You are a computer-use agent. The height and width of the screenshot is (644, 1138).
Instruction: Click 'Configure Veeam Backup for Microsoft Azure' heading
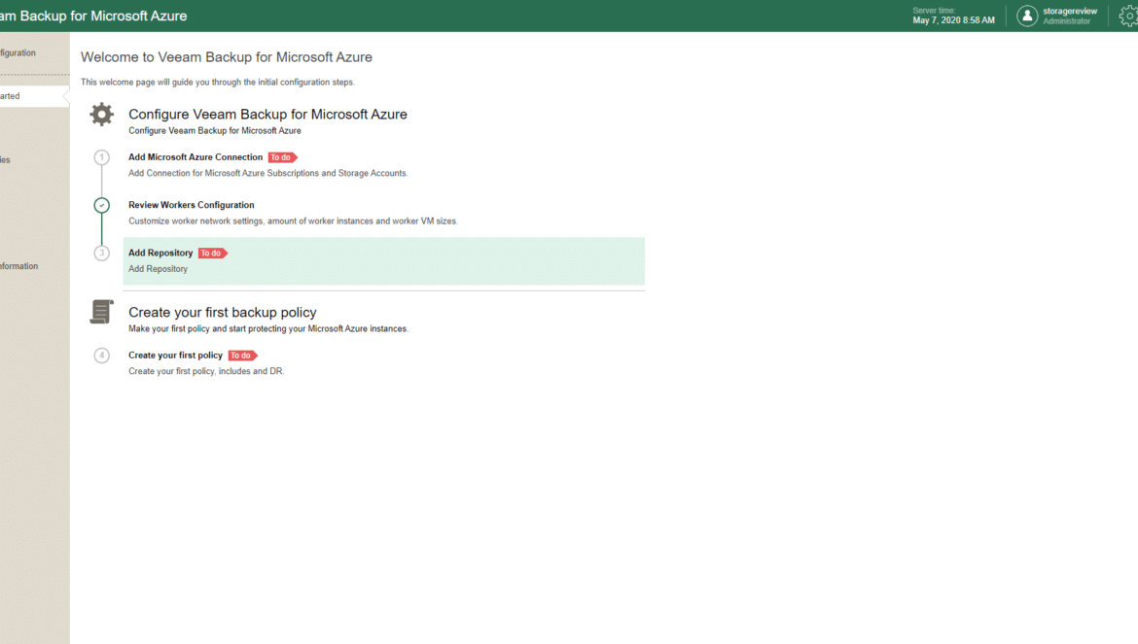(x=267, y=115)
